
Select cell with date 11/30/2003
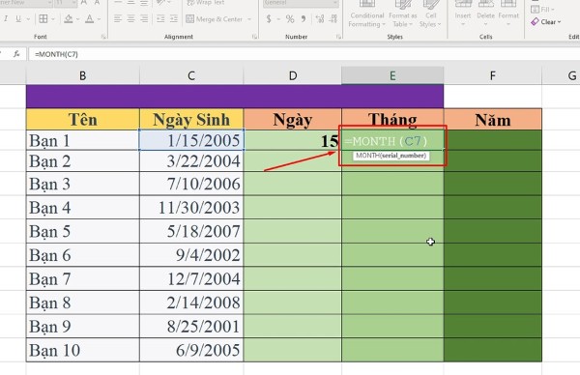(x=191, y=207)
